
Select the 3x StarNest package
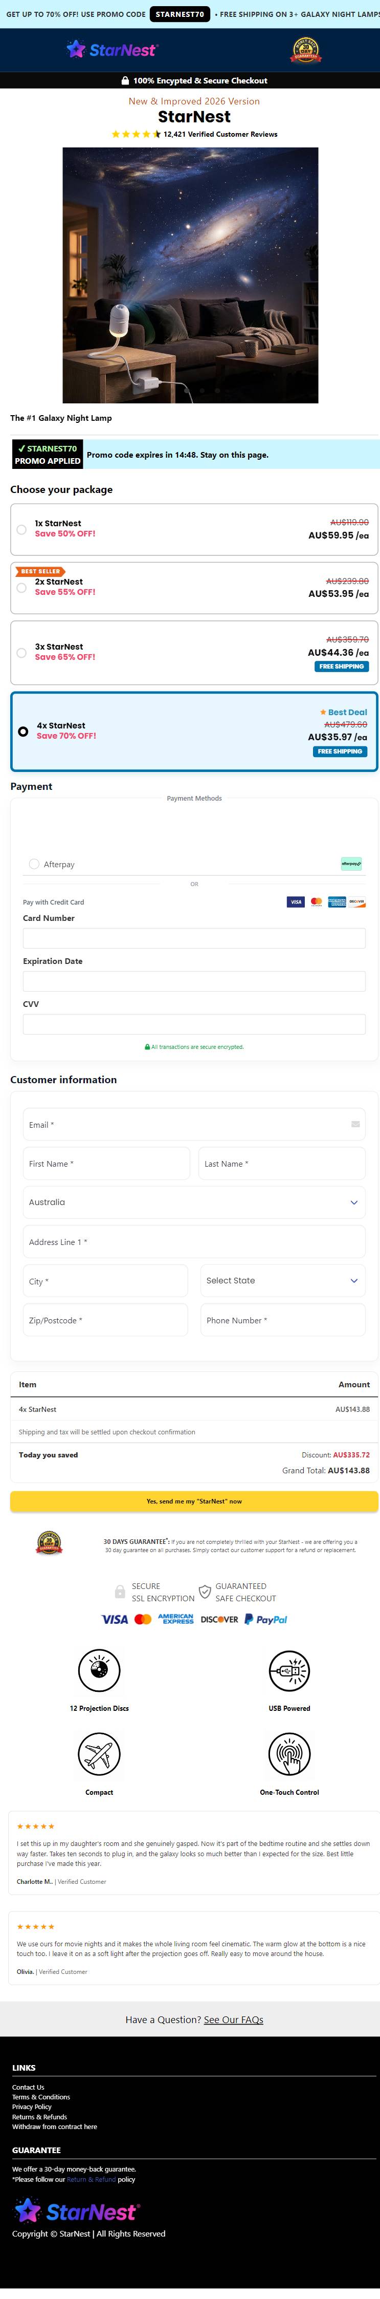tap(193, 652)
